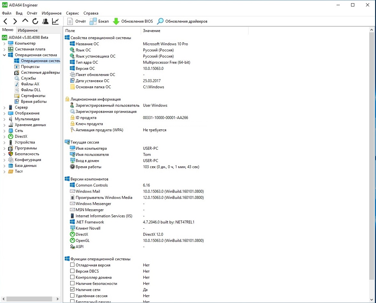
Task: Toggle the Наличие безопасности checkbox
Action: pyautogui.click(x=72, y=283)
